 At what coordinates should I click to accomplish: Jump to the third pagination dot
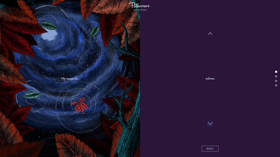point(276,81)
